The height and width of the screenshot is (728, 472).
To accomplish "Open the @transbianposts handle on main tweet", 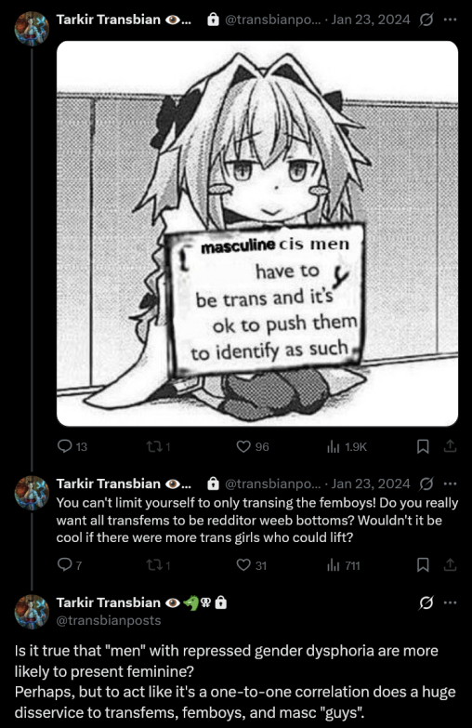I will coord(109,620).
